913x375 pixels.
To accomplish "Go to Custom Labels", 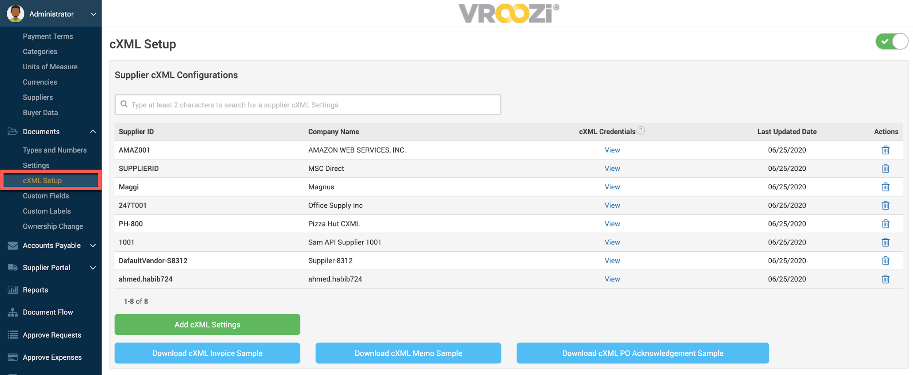I will click(x=47, y=211).
